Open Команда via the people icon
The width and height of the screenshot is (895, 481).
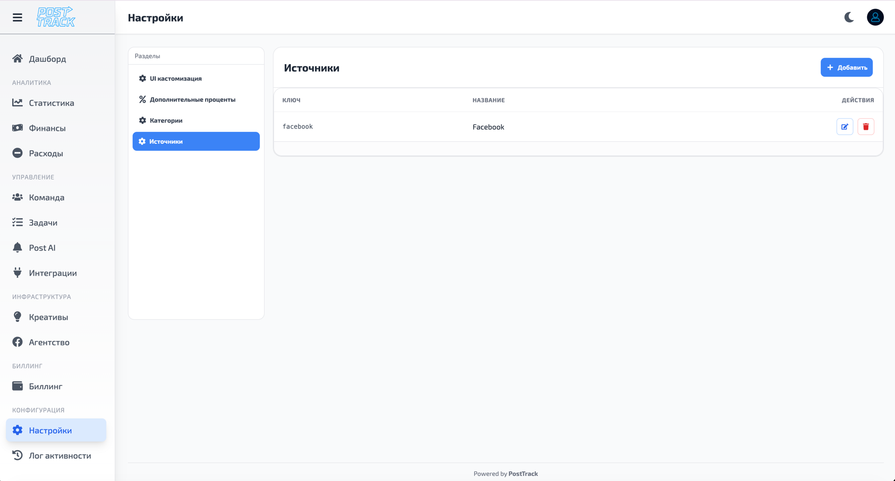tap(17, 197)
